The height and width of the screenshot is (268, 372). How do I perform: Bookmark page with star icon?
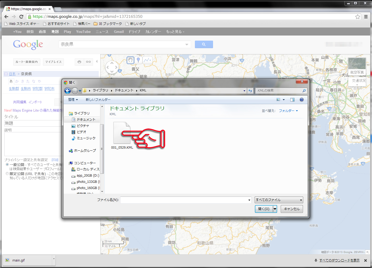pos(358,17)
